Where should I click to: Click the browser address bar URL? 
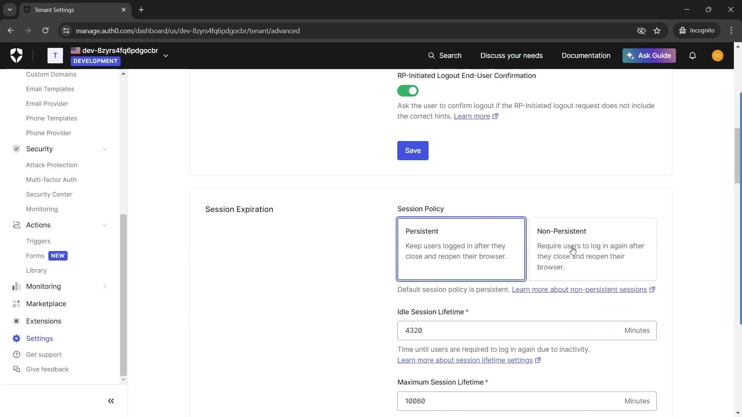[187, 31]
